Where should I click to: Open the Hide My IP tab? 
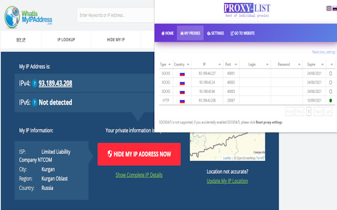click(x=116, y=40)
